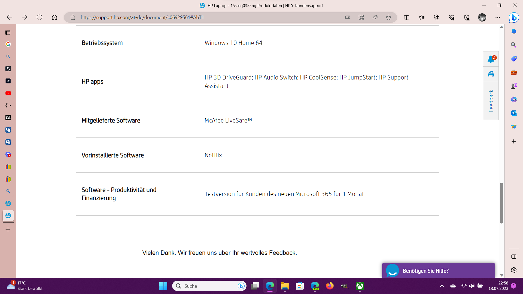Image resolution: width=523 pixels, height=294 pixels.
Task: Click the Bing Copilot sidebar icon
Action: [x=514, y=17]
